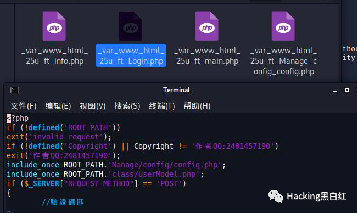358x213 pixels.
Task: Click the 25u_ft_Login.php file name label
Action: [131, 55]
